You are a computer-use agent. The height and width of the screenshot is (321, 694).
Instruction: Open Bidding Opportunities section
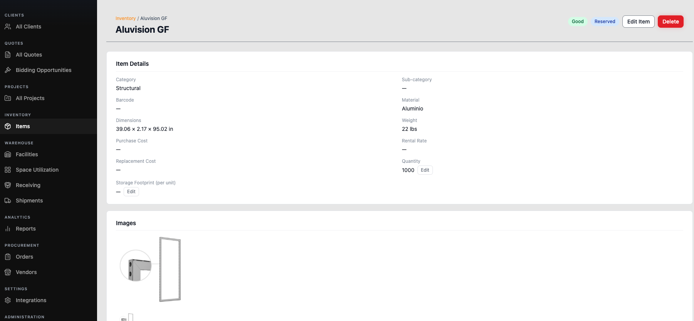[x=49, y=70]
